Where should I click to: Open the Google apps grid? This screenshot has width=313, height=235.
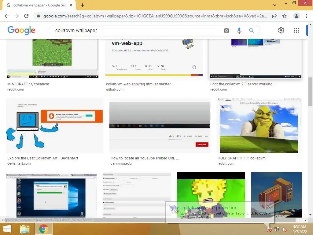coord(296,30)
